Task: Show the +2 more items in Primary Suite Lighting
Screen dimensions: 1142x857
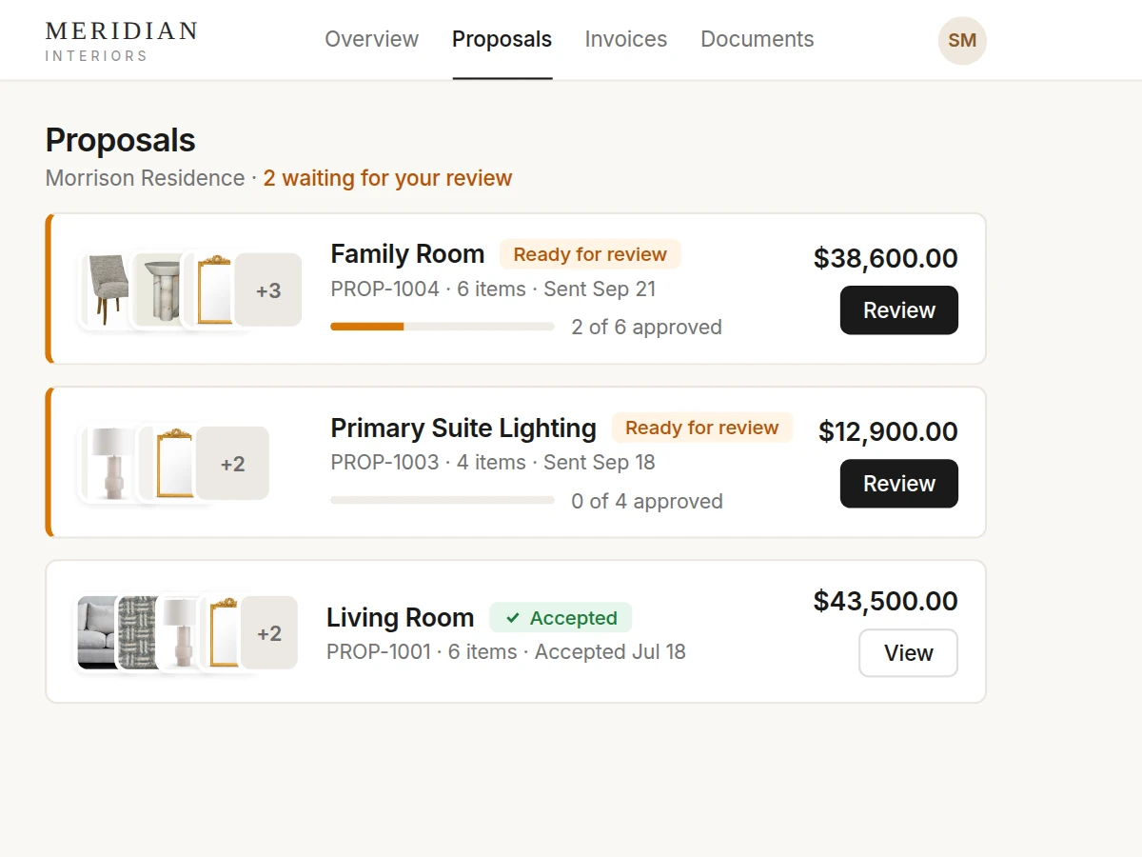Action: point(232,464)
